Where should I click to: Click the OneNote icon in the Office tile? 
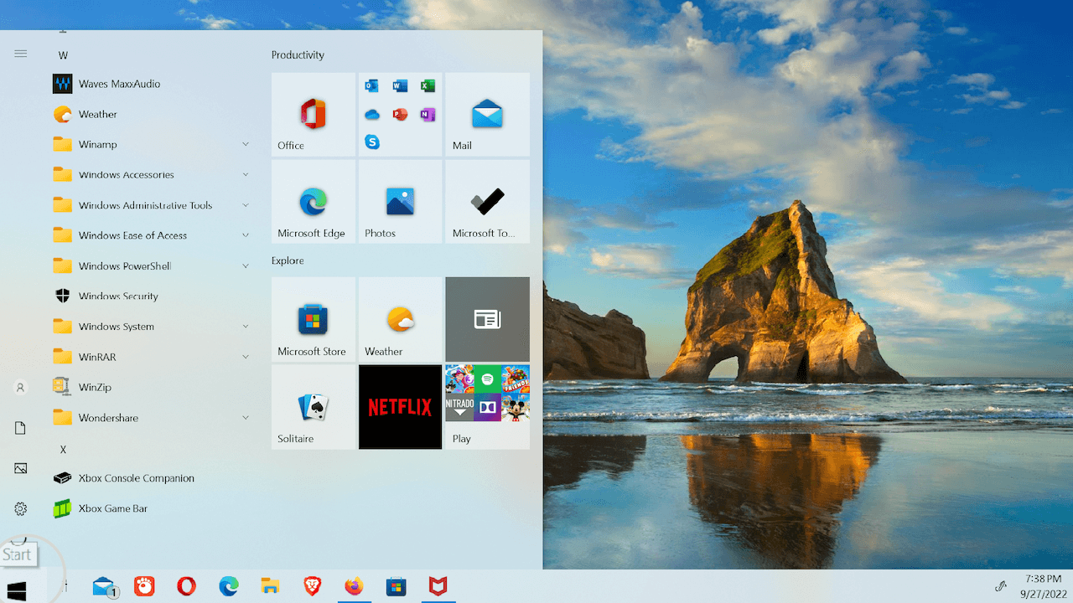click(x=428, y=114)
